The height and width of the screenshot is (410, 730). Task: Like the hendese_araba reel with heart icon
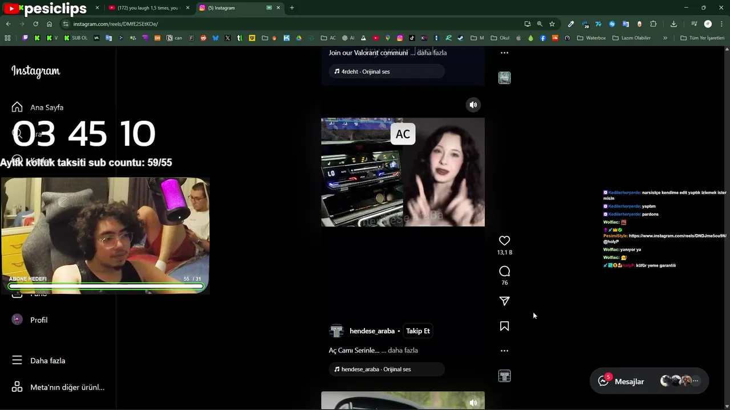[x=504, y=241]
